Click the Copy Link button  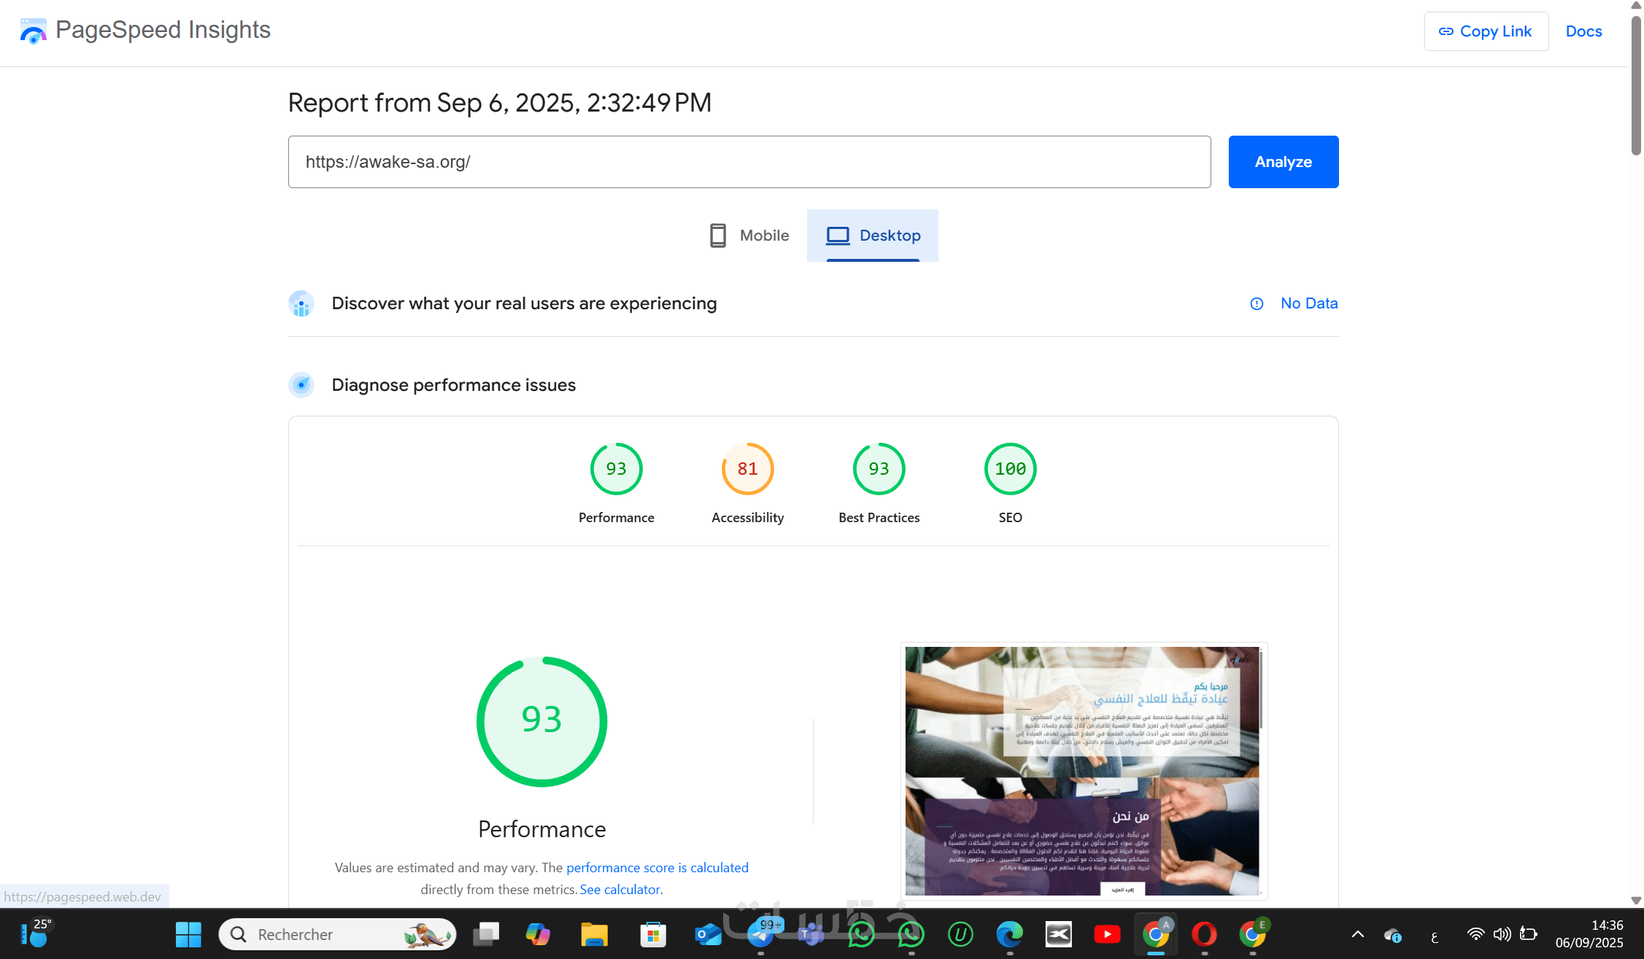(1486, 31)
